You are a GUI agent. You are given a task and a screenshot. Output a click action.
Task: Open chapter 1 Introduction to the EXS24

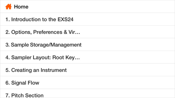point(87,19)
